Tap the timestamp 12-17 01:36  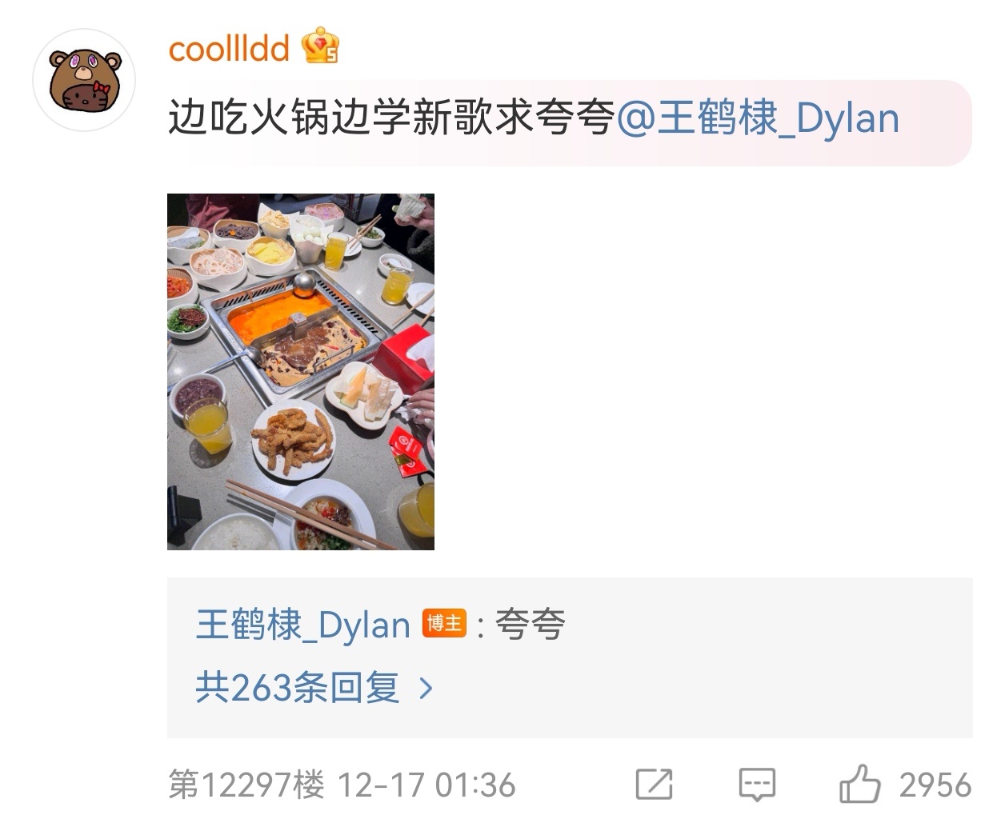tap(426, 785)
